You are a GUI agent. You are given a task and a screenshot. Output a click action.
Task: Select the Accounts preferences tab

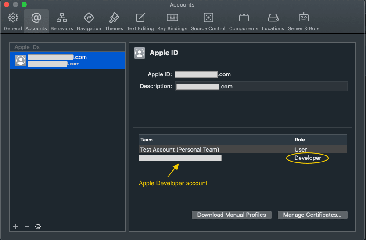36,21
